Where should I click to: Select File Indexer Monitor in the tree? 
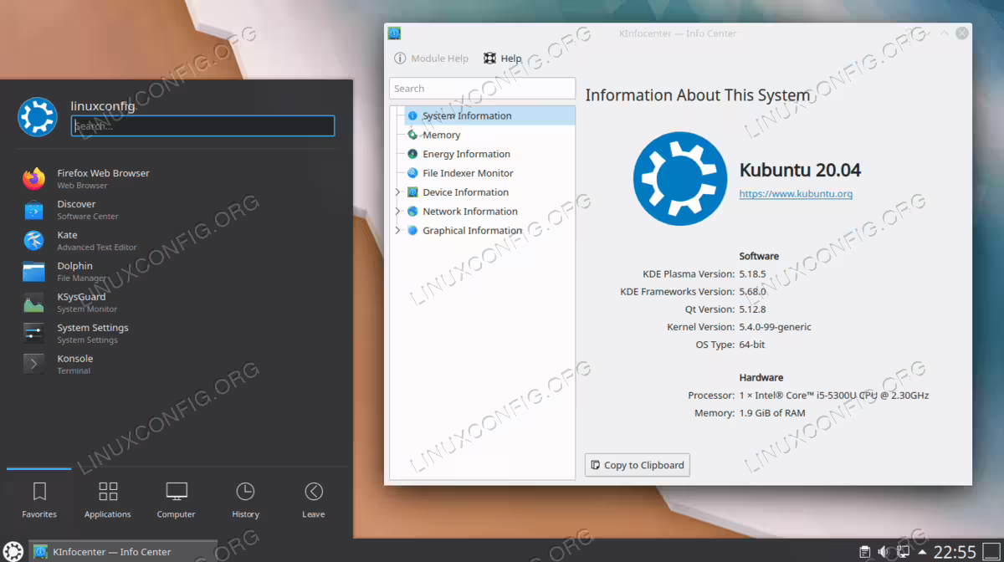[x=468, y=173]
